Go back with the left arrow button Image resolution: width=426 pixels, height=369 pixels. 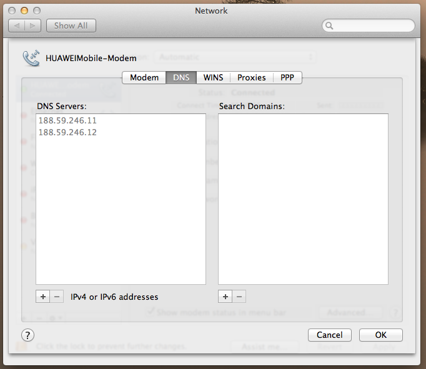pyautogui.click(x=17, y=26)
